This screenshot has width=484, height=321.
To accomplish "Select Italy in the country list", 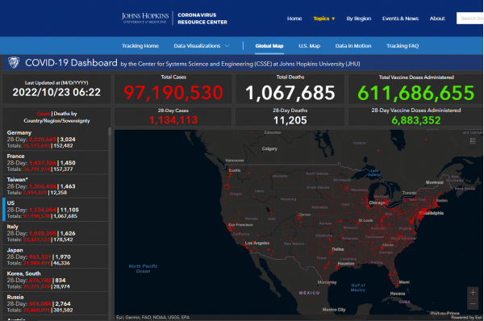I will click(55, 233).
